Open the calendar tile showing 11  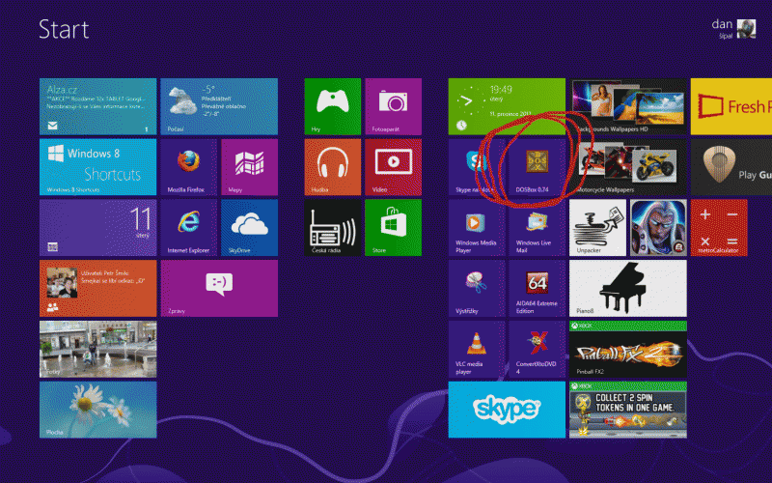98,228
